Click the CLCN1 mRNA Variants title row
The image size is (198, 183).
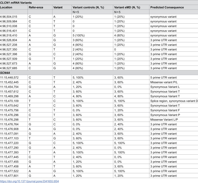point(99,3)
